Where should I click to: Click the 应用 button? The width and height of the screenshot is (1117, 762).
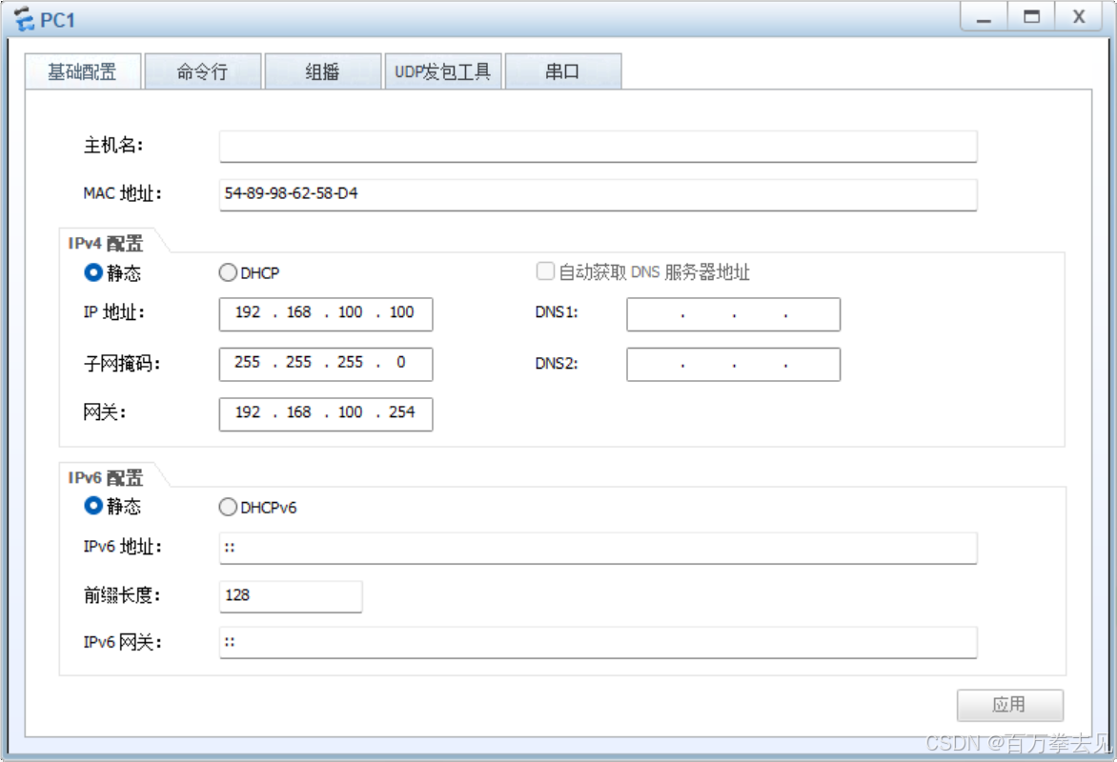coord(1009,705)
